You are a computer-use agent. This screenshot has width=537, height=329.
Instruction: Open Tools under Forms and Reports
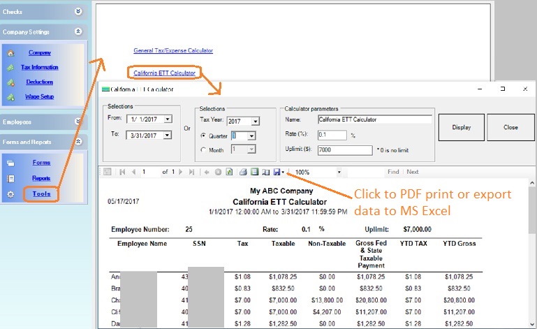tap(41, 193)
